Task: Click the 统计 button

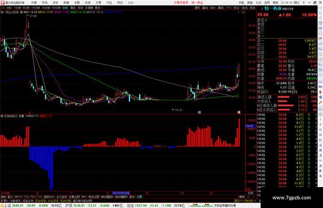Action: coord(213,8)
